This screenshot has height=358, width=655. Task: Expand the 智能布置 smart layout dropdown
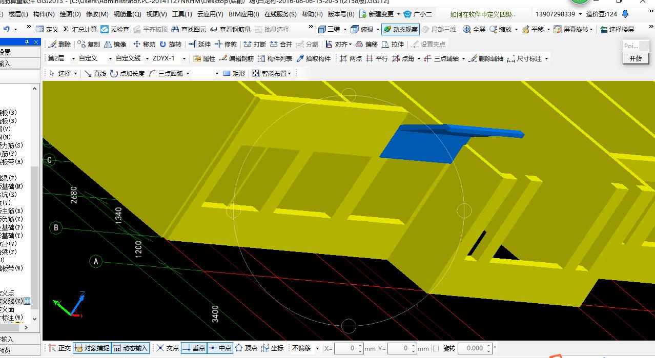(290, 73)
